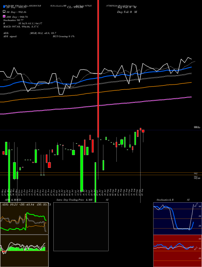Click the 'CL: 999.00' closing price text
Viewport: 202px width, 267px height.
pyautogui.click(x=75, y=7)
